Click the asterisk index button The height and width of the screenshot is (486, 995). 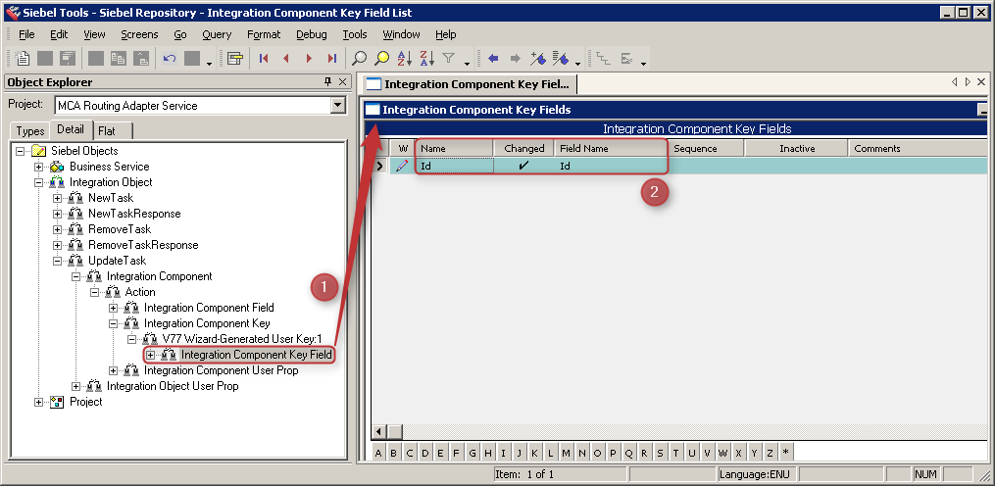[785, 453]
